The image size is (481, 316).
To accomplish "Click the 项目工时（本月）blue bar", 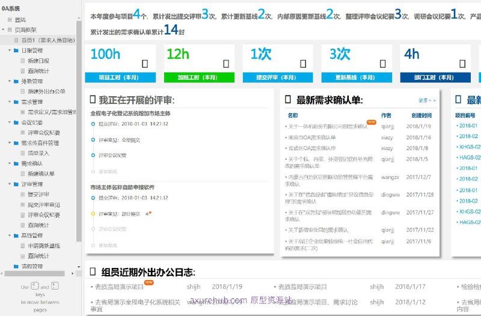I will [x=120, y=77].
